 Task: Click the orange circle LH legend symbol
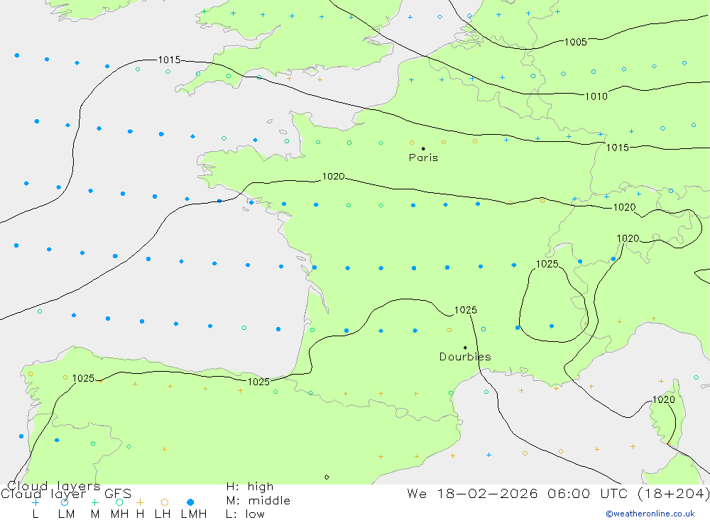click(x=165, y=502)
